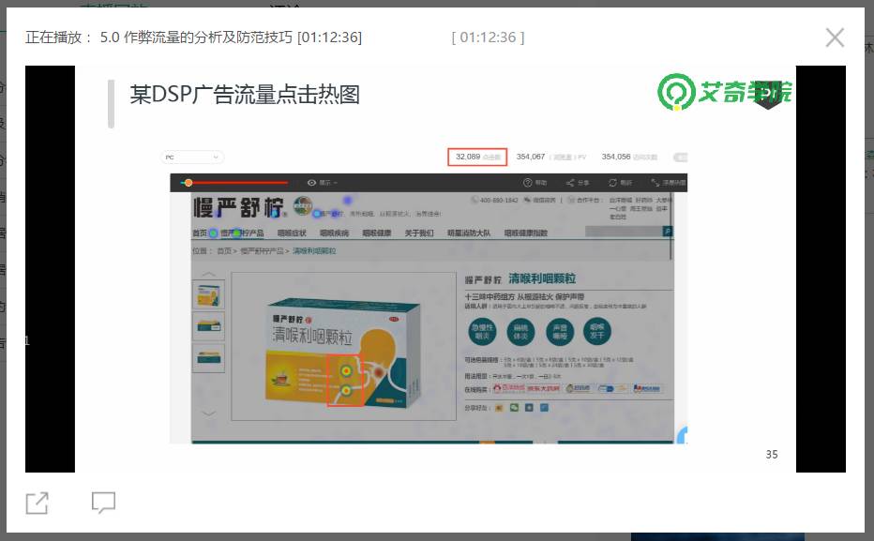Image resolution: width=874 pixels, height=541 pixels.
Task: Click the 慢严舒柠 site logo
Action: pos(238,208)
